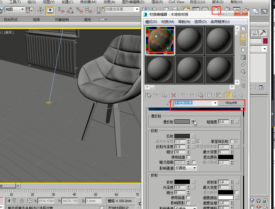
Task: Tick the 使用插值 checkbox under 反射
Action: coord(189,157)
